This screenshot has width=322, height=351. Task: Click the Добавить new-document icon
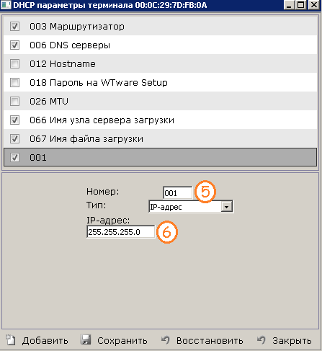point(10,340)
